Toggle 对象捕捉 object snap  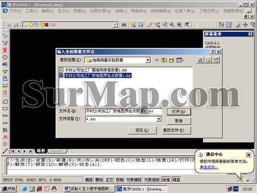tap(134, 180)
